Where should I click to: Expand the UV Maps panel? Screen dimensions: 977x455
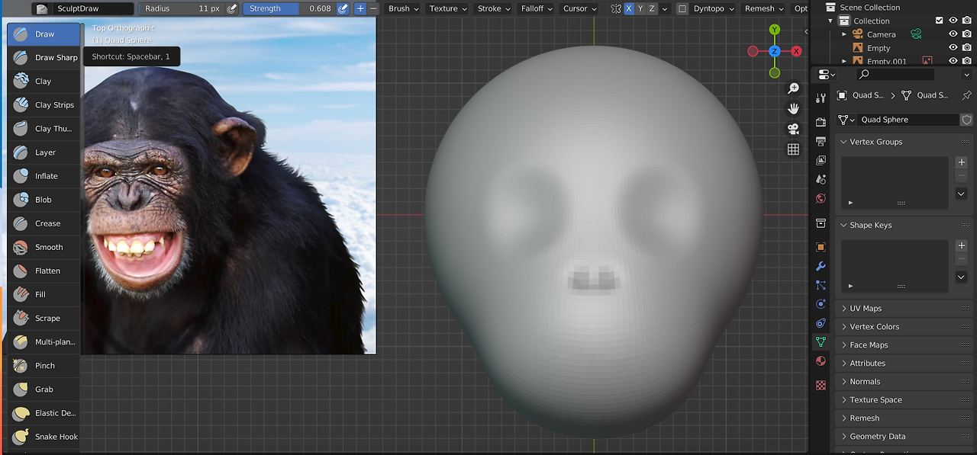[904, 309]
